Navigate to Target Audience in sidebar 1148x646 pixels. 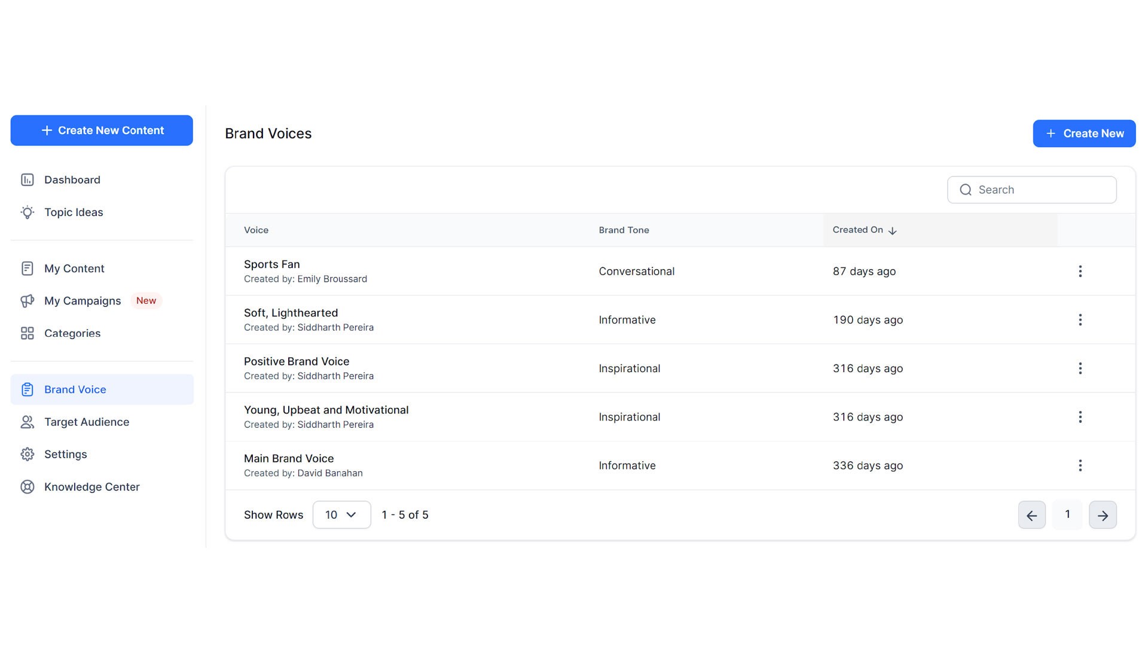pos(87,422)
